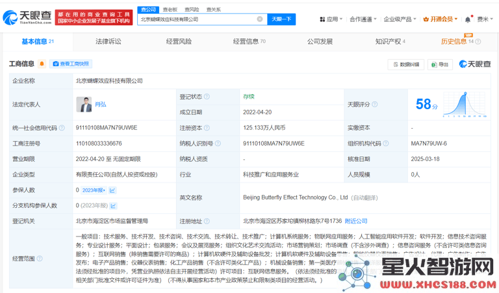The height and width of the screenshot is (293, 499).
Task: Open help icon next to 经营范围
Action: point(40,259)
